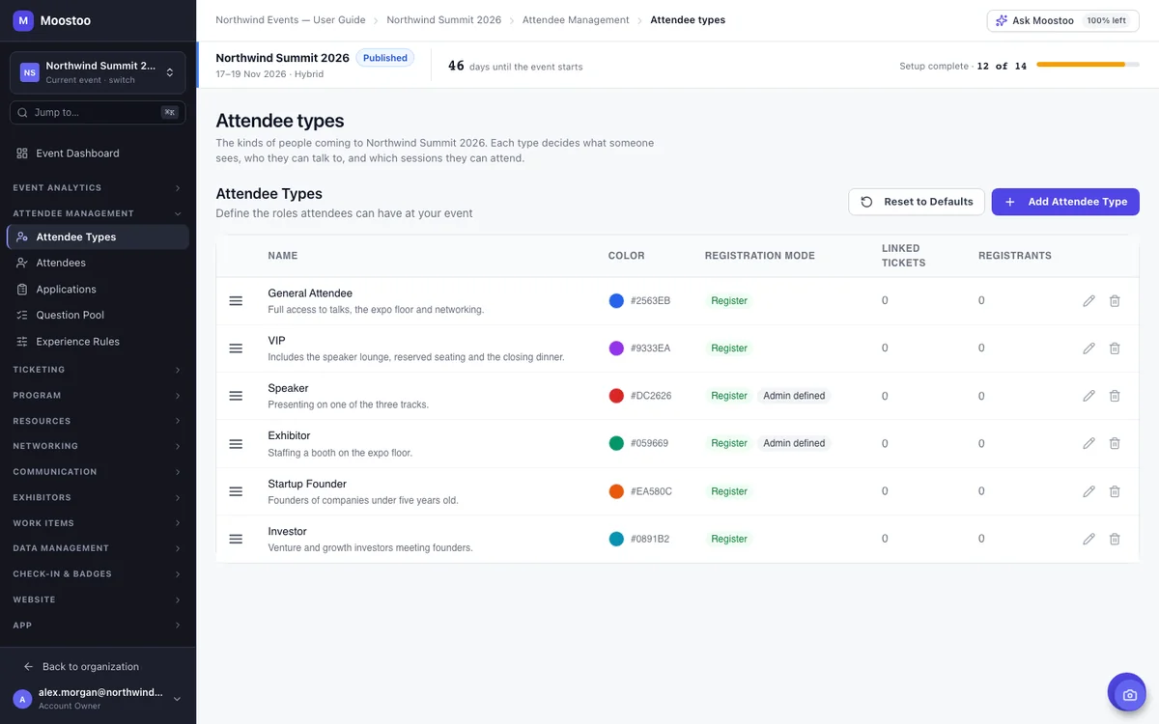This screenshot has width=1159, height=724.
Task: Expand the Communication section
Action: 98,472
